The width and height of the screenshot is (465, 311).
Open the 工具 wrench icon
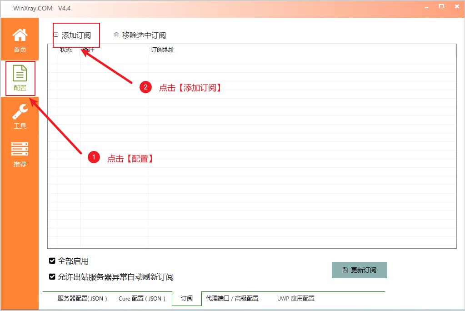click(x=20, y=112)
